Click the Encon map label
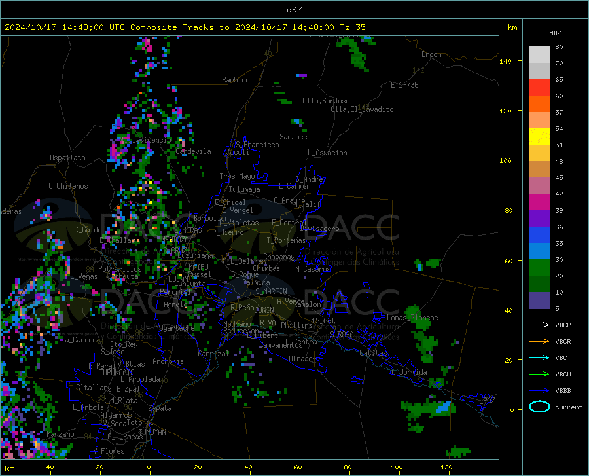 click(431, 54)
